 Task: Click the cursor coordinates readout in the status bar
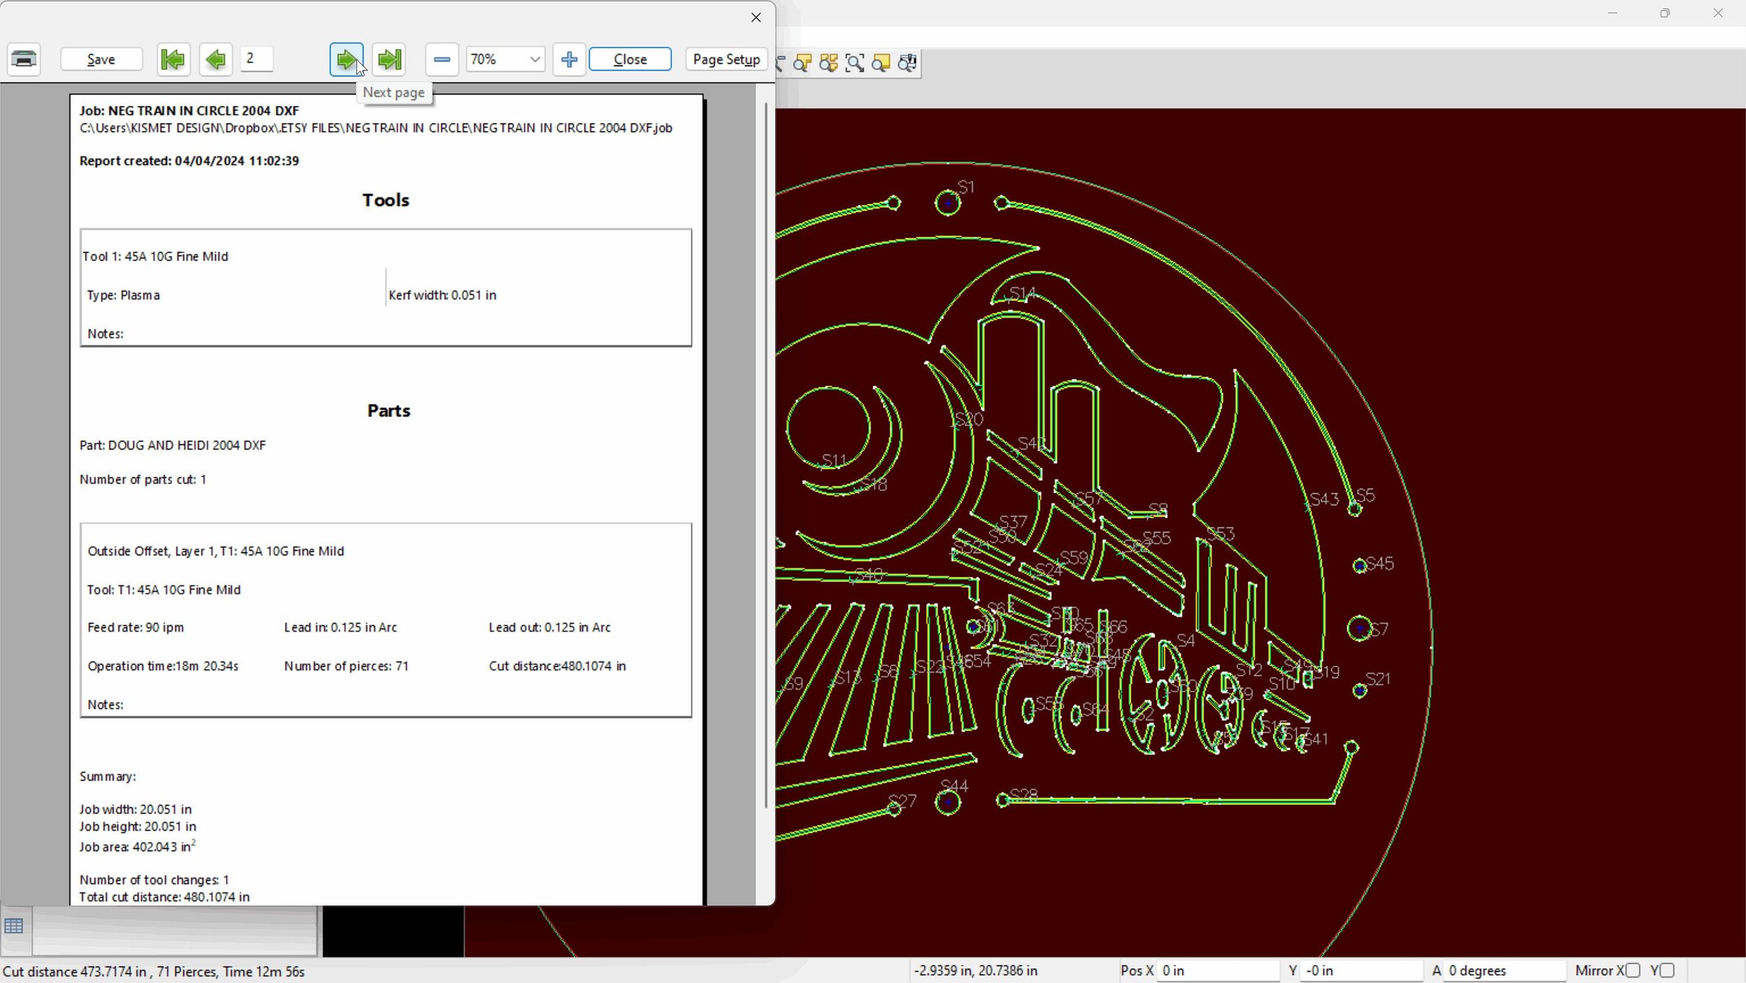[x=976, y=970]
